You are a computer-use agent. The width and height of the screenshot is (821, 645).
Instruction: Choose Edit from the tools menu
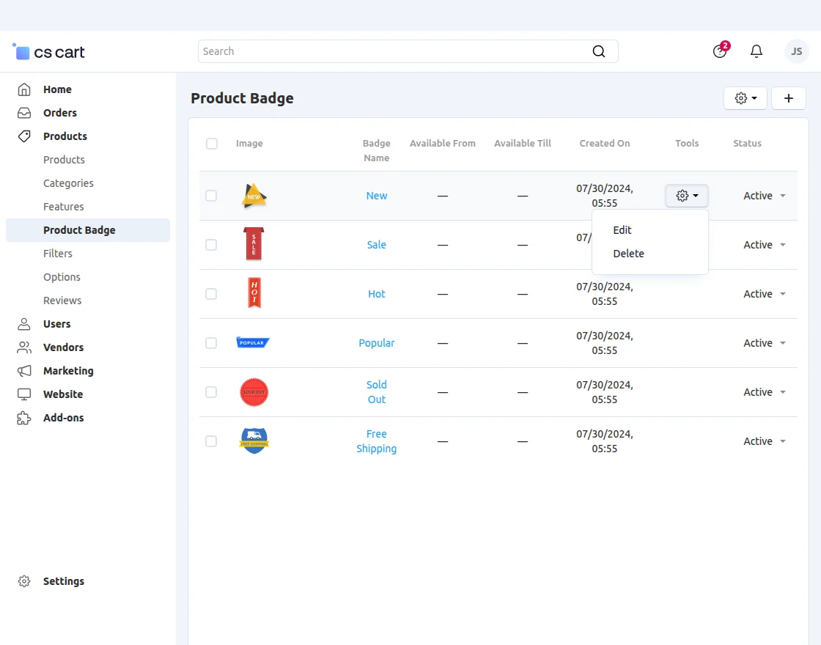click(x=622, y=230)
